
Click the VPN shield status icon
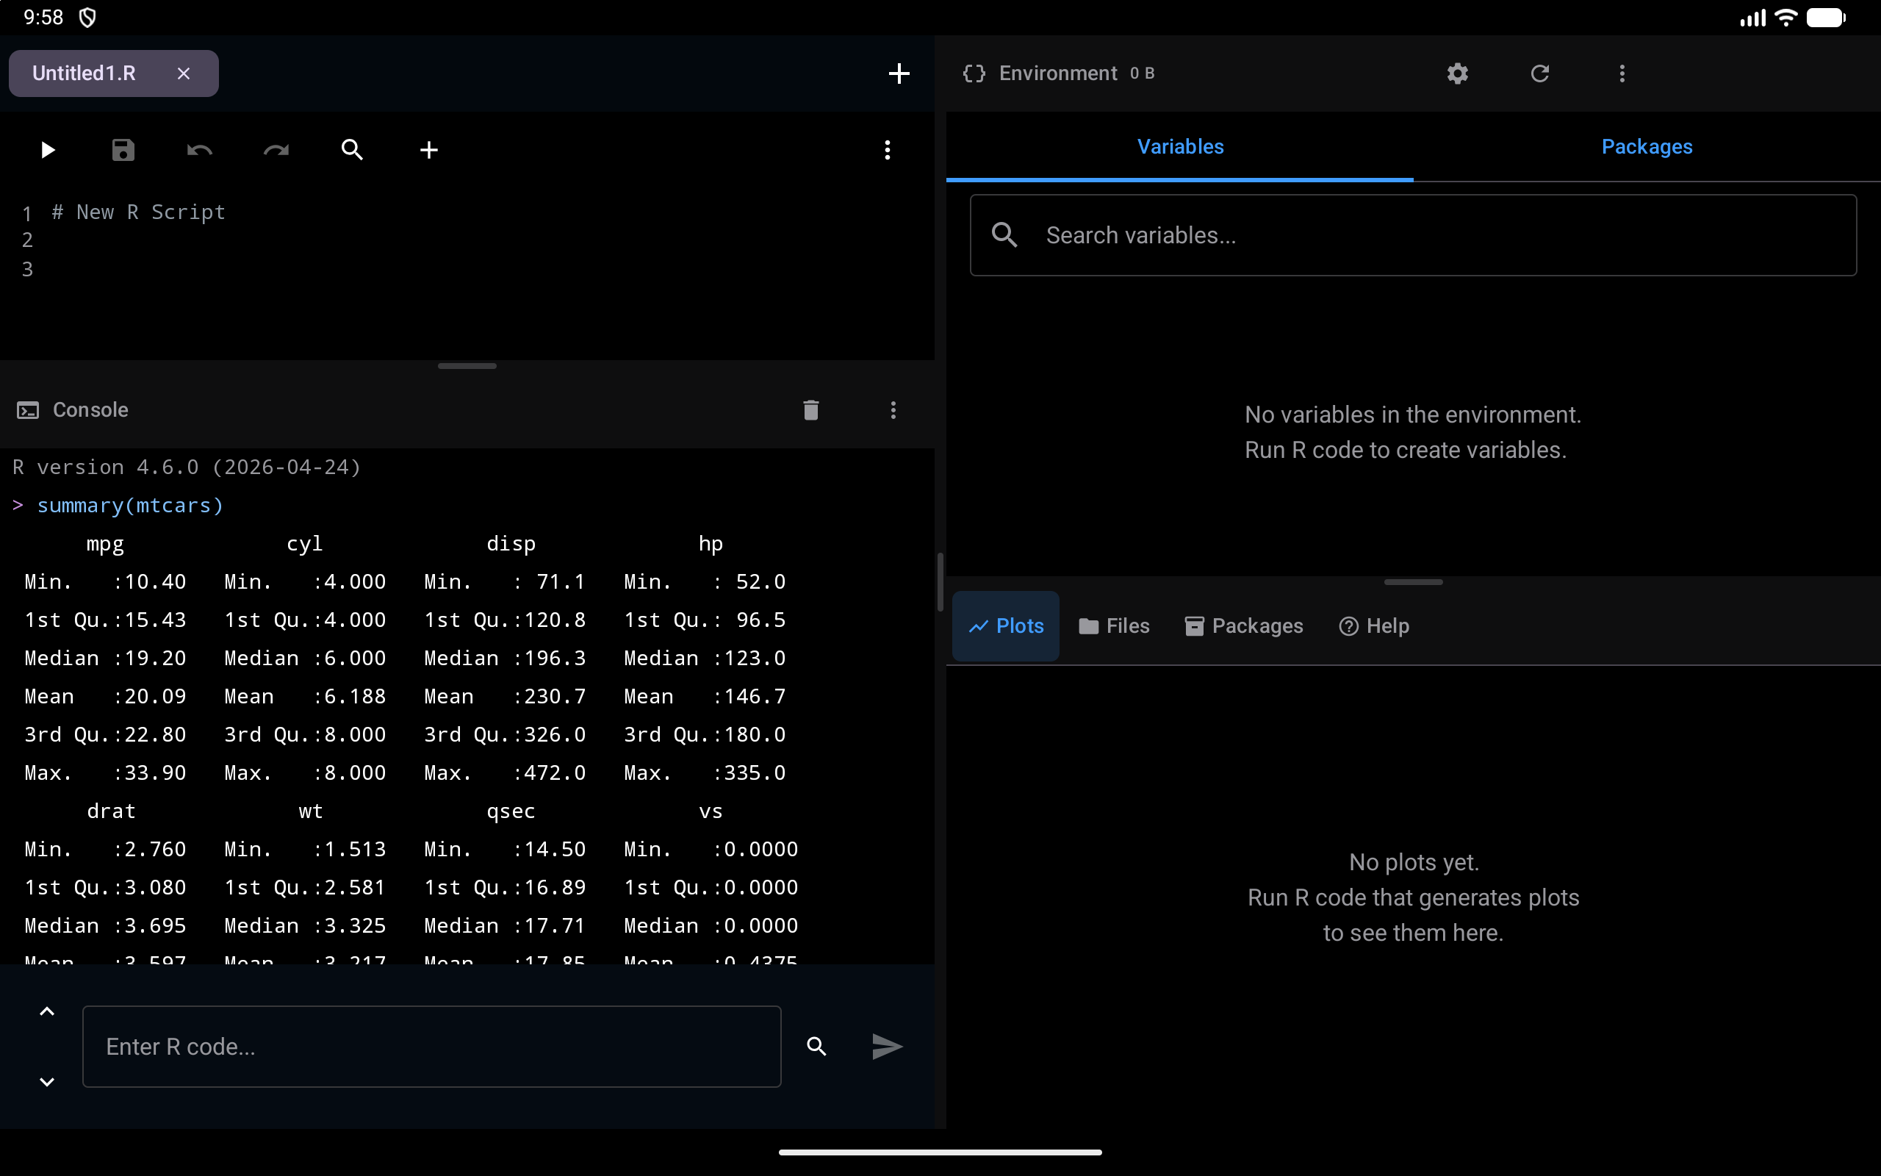point(88,17)
